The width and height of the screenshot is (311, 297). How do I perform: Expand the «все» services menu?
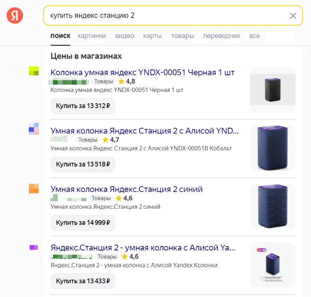(x=255, y=36)
